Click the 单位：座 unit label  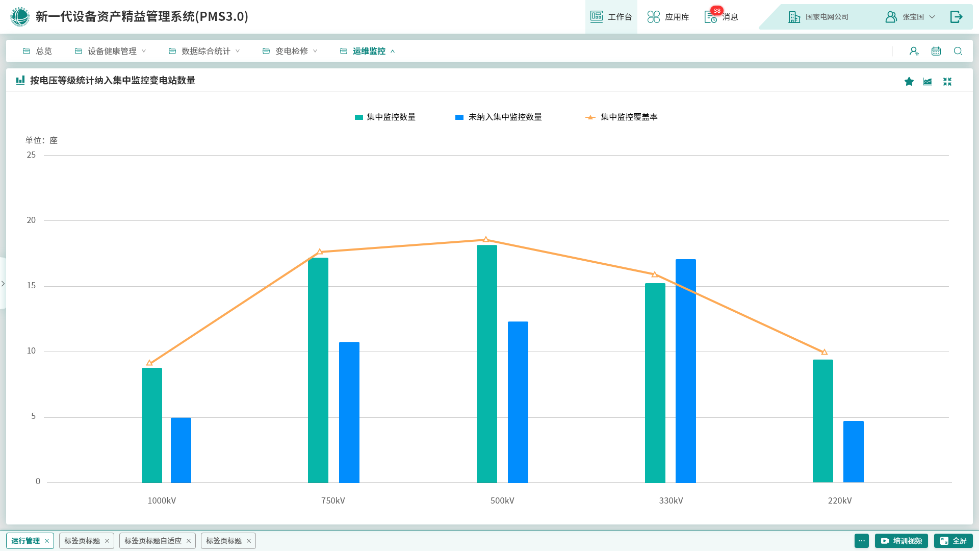(41, 140)
